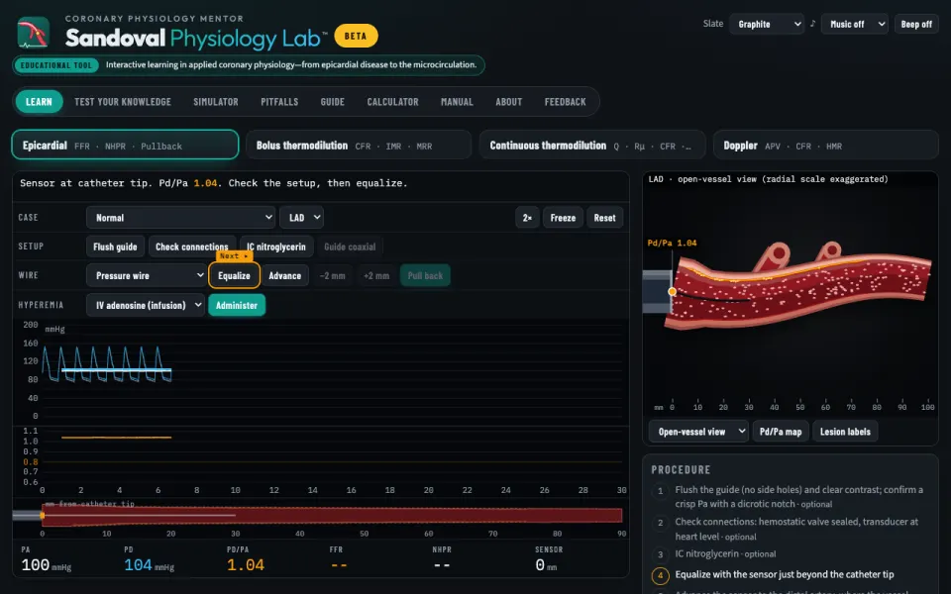Click the PD 104 mmHg readout

(x=149, y=565)
